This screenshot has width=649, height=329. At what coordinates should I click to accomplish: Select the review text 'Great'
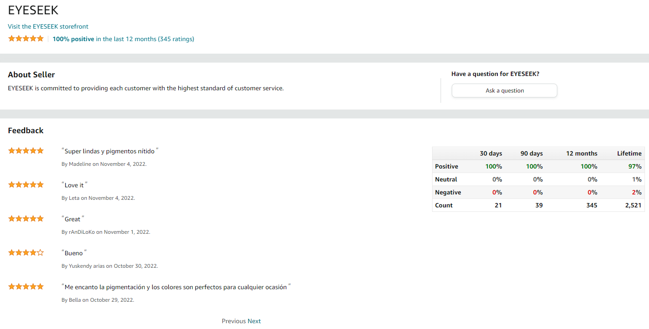pyautogui.click(x=73, y=219)
